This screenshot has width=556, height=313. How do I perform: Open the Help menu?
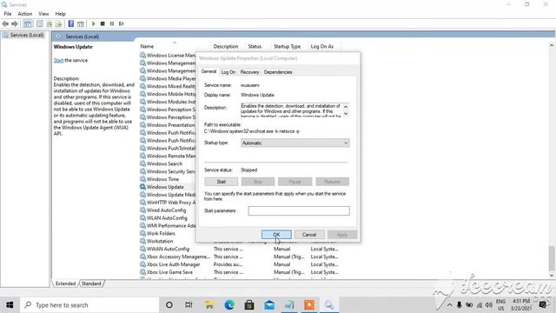(x=60, y=14)
